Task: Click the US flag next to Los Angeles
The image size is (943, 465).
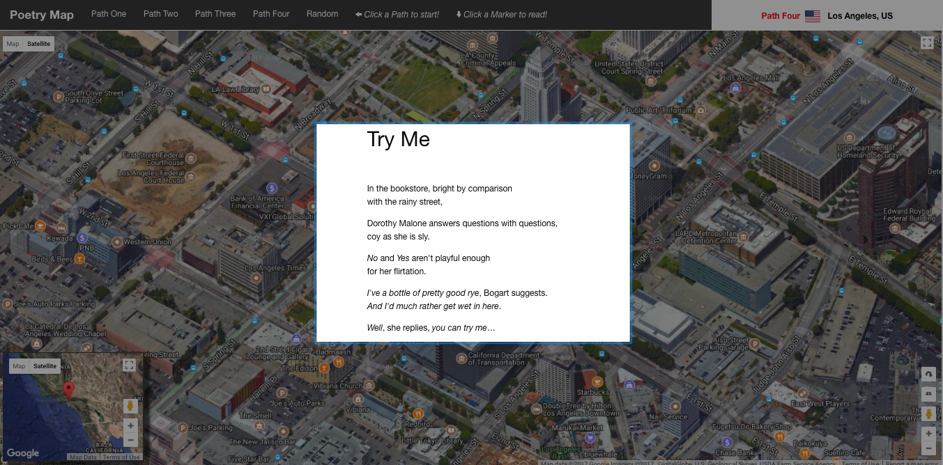Action: pyautogui.click(x=811, y=15)
